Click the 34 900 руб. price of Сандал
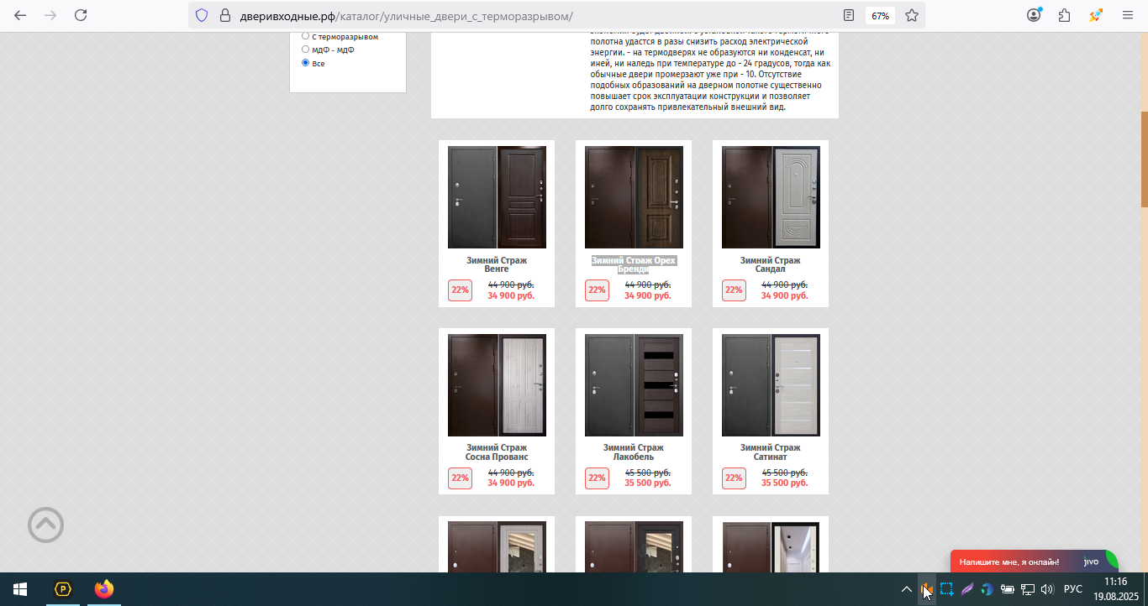1148x606 pixels. [x=784, y=295]
